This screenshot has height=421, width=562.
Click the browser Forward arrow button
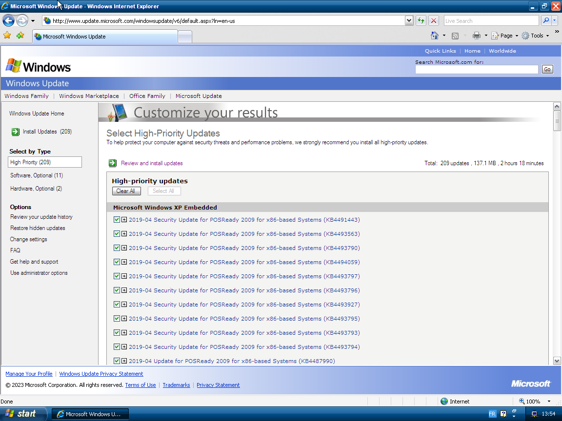coord(22,20)
